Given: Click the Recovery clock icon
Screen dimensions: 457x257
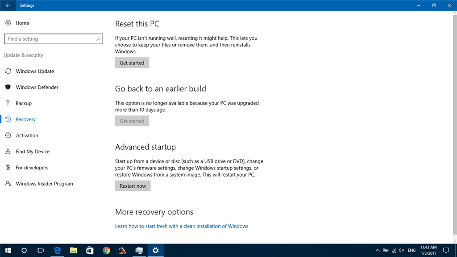Looking at the screenshot, I should [x=8, y=119].
